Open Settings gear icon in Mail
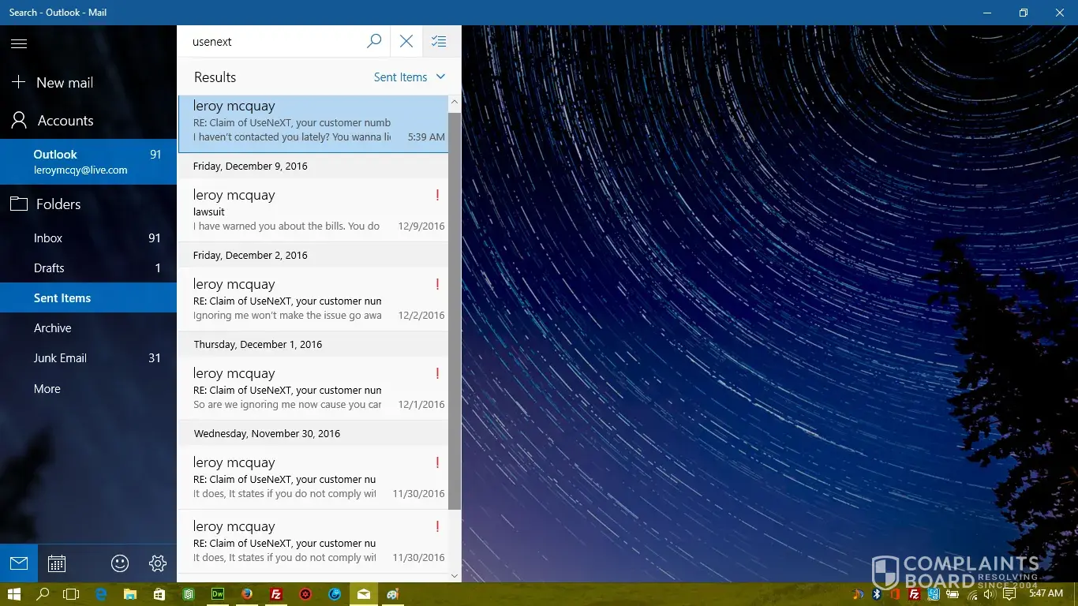Screen dimensions: 1078x606 point(158,563)
